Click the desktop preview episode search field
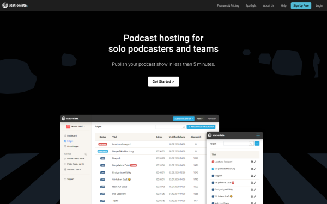This screenshot has width=327, height=204. 168,127
